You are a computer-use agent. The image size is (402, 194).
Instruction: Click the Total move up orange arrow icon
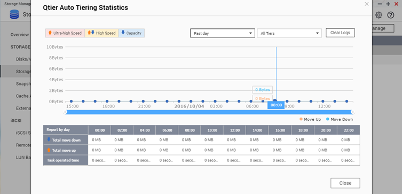coord(49,150)
